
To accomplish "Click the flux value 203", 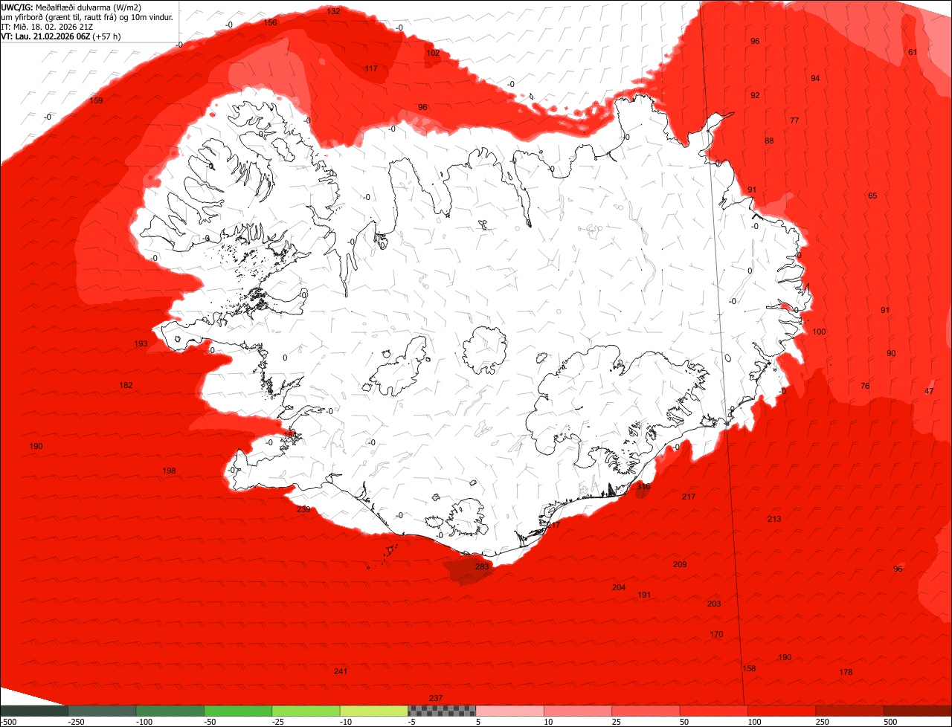I will coord(714,604).
